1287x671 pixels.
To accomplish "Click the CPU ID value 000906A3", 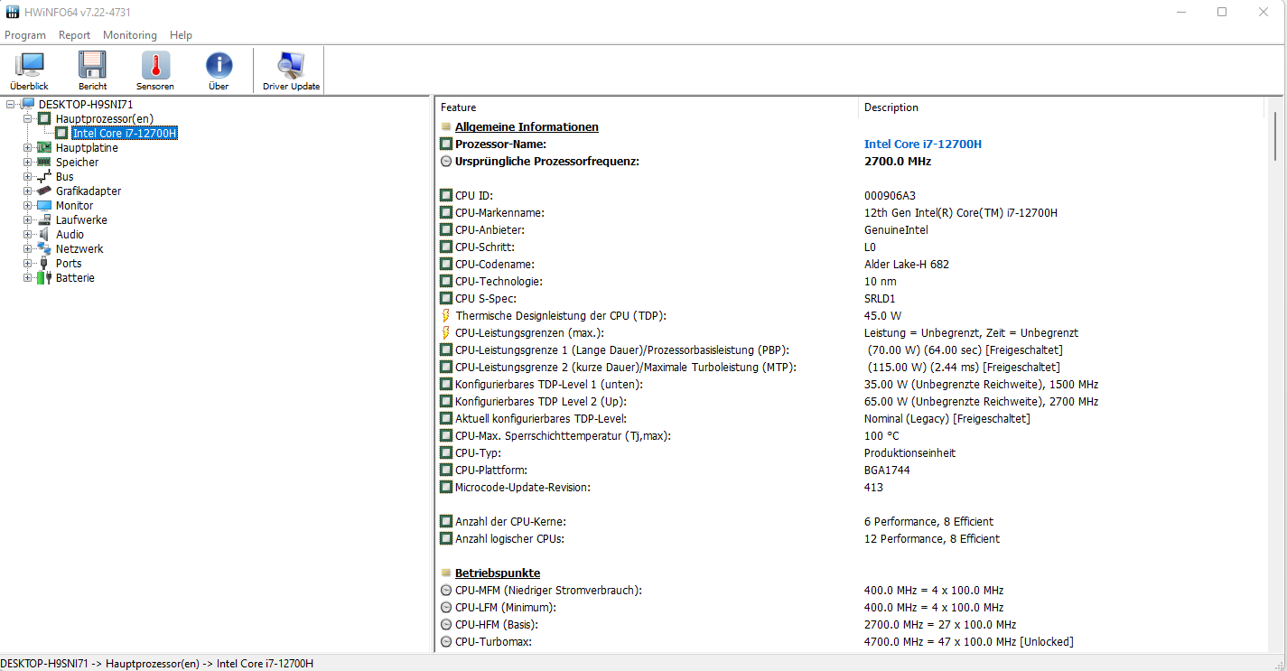I will (891, 196).
